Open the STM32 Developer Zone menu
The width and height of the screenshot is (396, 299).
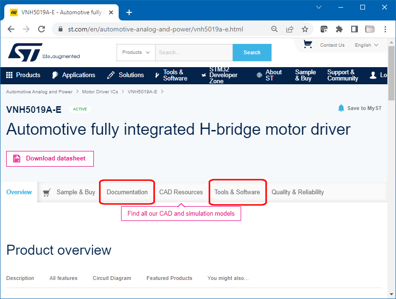pyautogui.click(x=220, y=75)
